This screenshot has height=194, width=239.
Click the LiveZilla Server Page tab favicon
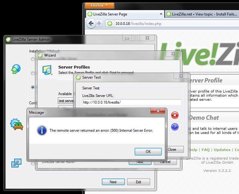[90, 14]
